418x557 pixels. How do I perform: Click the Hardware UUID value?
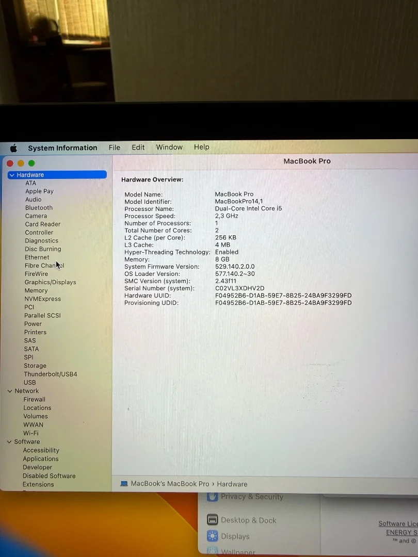[x=283, y=296]
